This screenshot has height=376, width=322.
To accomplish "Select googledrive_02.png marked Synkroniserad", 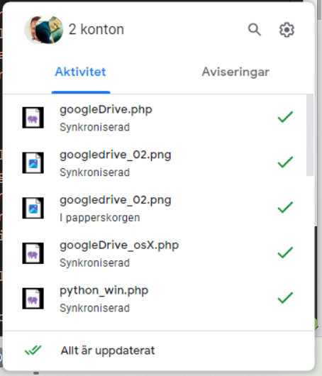I will [116, 155].
